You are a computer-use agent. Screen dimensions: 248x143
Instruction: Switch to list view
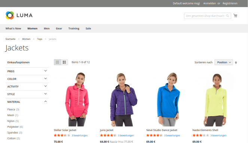pos(64,62)
